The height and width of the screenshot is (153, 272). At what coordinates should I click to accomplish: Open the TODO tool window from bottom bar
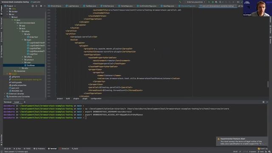coord(27,149)
